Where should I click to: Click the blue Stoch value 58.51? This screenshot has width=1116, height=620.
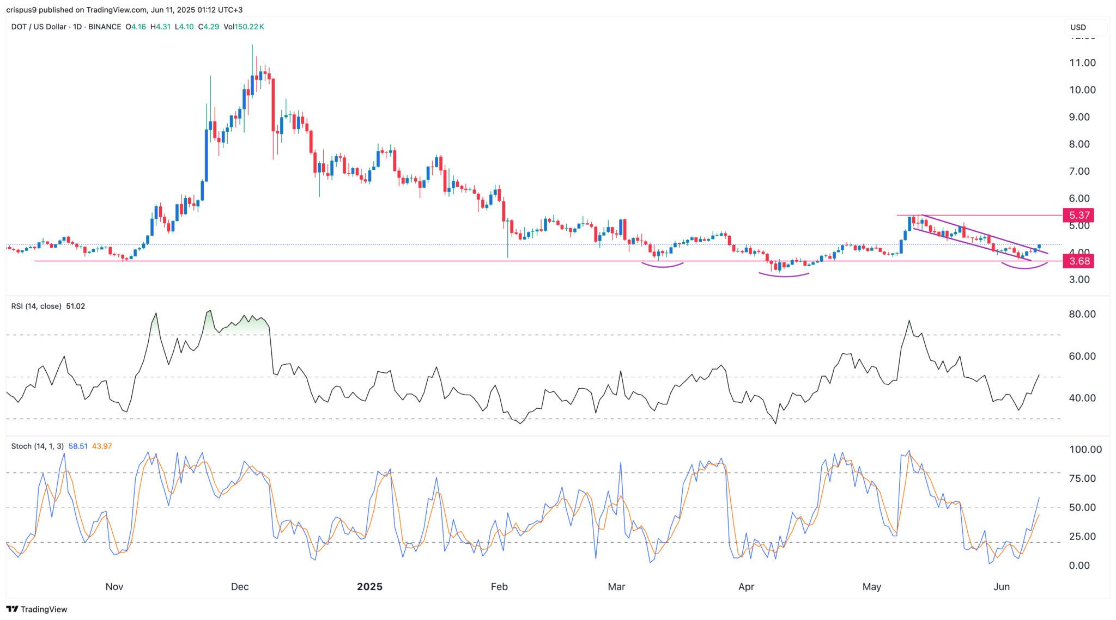click(78, 446)
